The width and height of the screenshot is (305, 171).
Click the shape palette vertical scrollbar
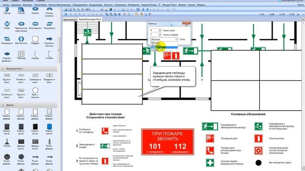click(59, 50)
